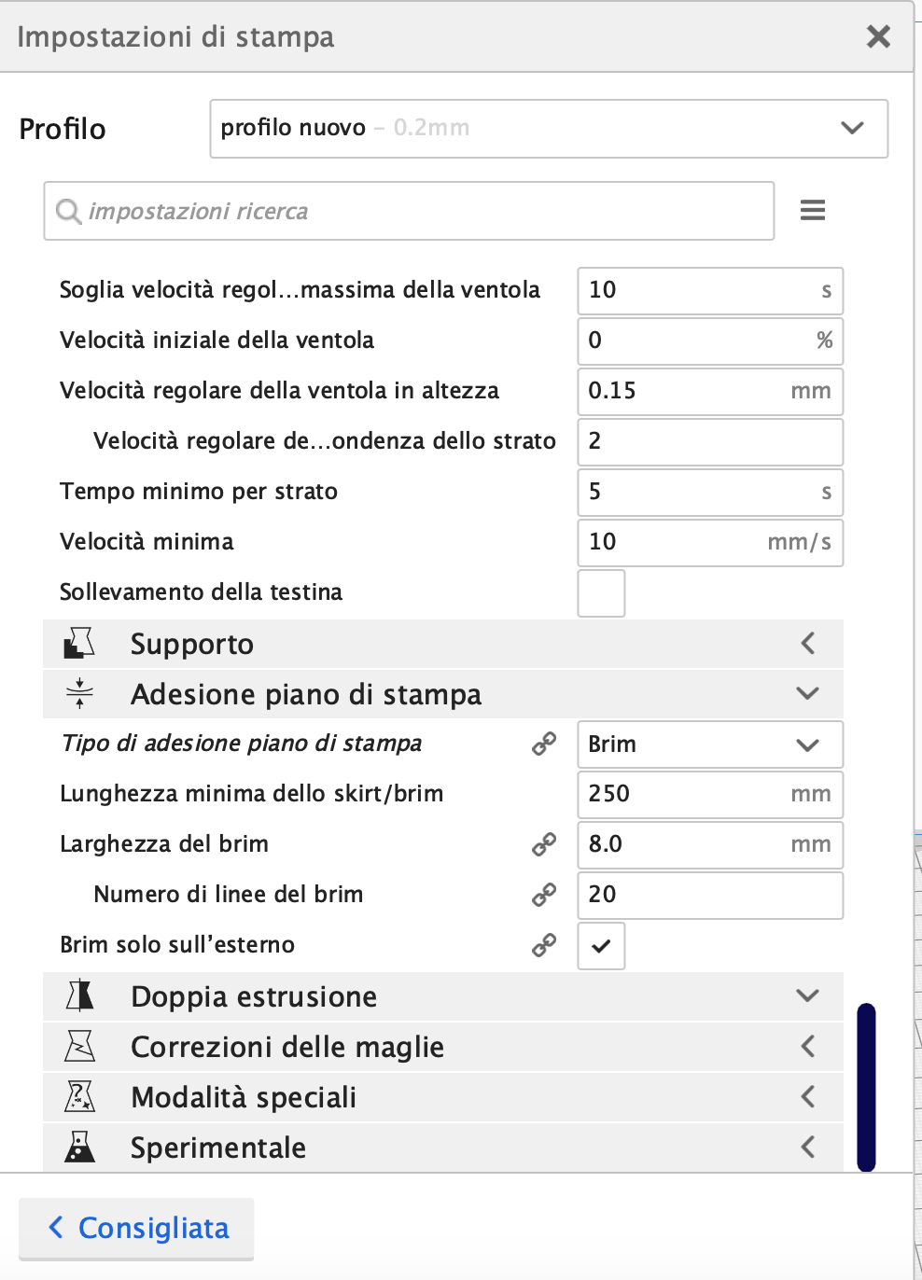Viewport: 922px width, 1280px height.
Task: Open Tipo di adesione Brim dropdown
Action: pyautogui.click(x=709, y=744)
